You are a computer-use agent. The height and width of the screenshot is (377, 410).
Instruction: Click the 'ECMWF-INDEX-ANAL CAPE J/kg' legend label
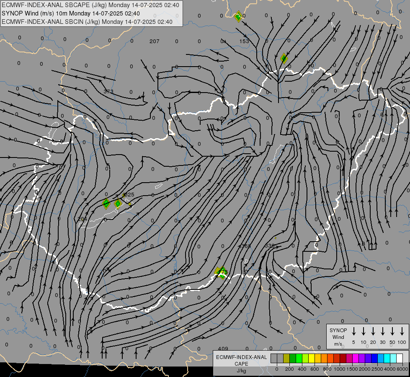pyautogui.click(x=241, y=364)
